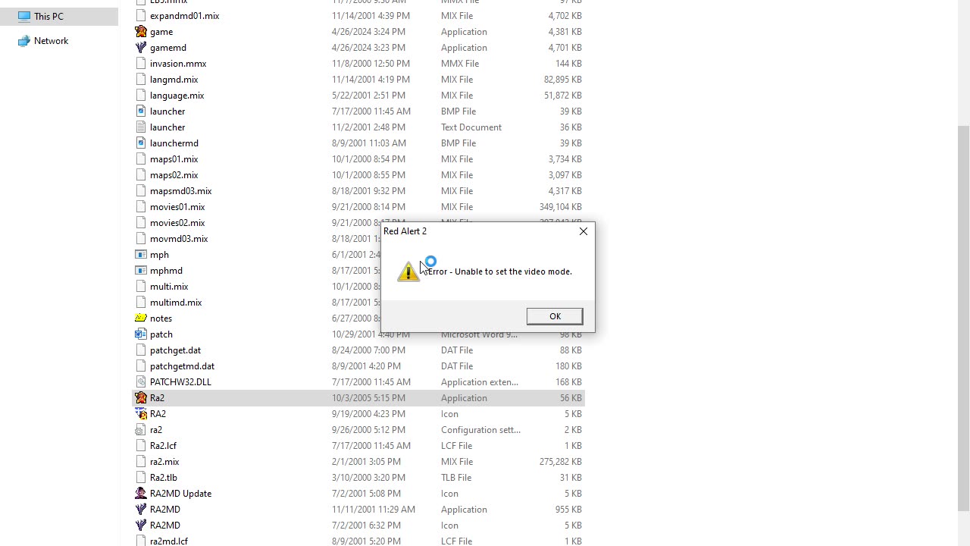970x546 pixels.
Task: Click the 349,104 KB size of movies01.mix
Action: [560, 207]
